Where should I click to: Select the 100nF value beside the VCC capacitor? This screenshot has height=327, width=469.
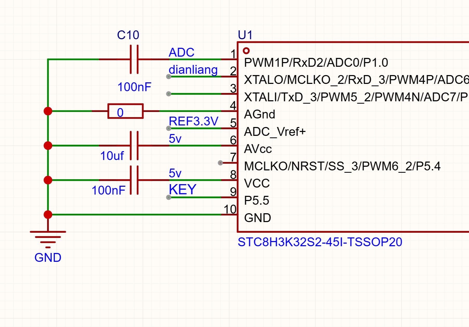point(109,190)
